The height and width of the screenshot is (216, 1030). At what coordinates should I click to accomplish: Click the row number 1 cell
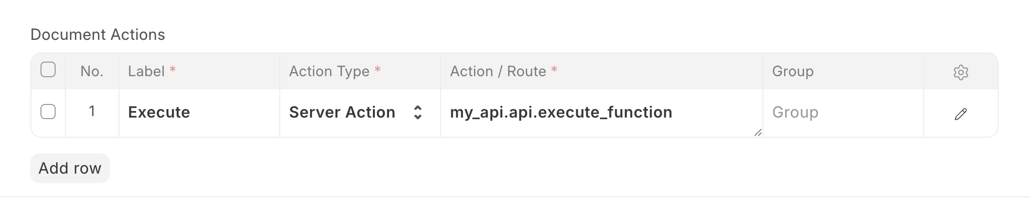click(x=92, y=112)
